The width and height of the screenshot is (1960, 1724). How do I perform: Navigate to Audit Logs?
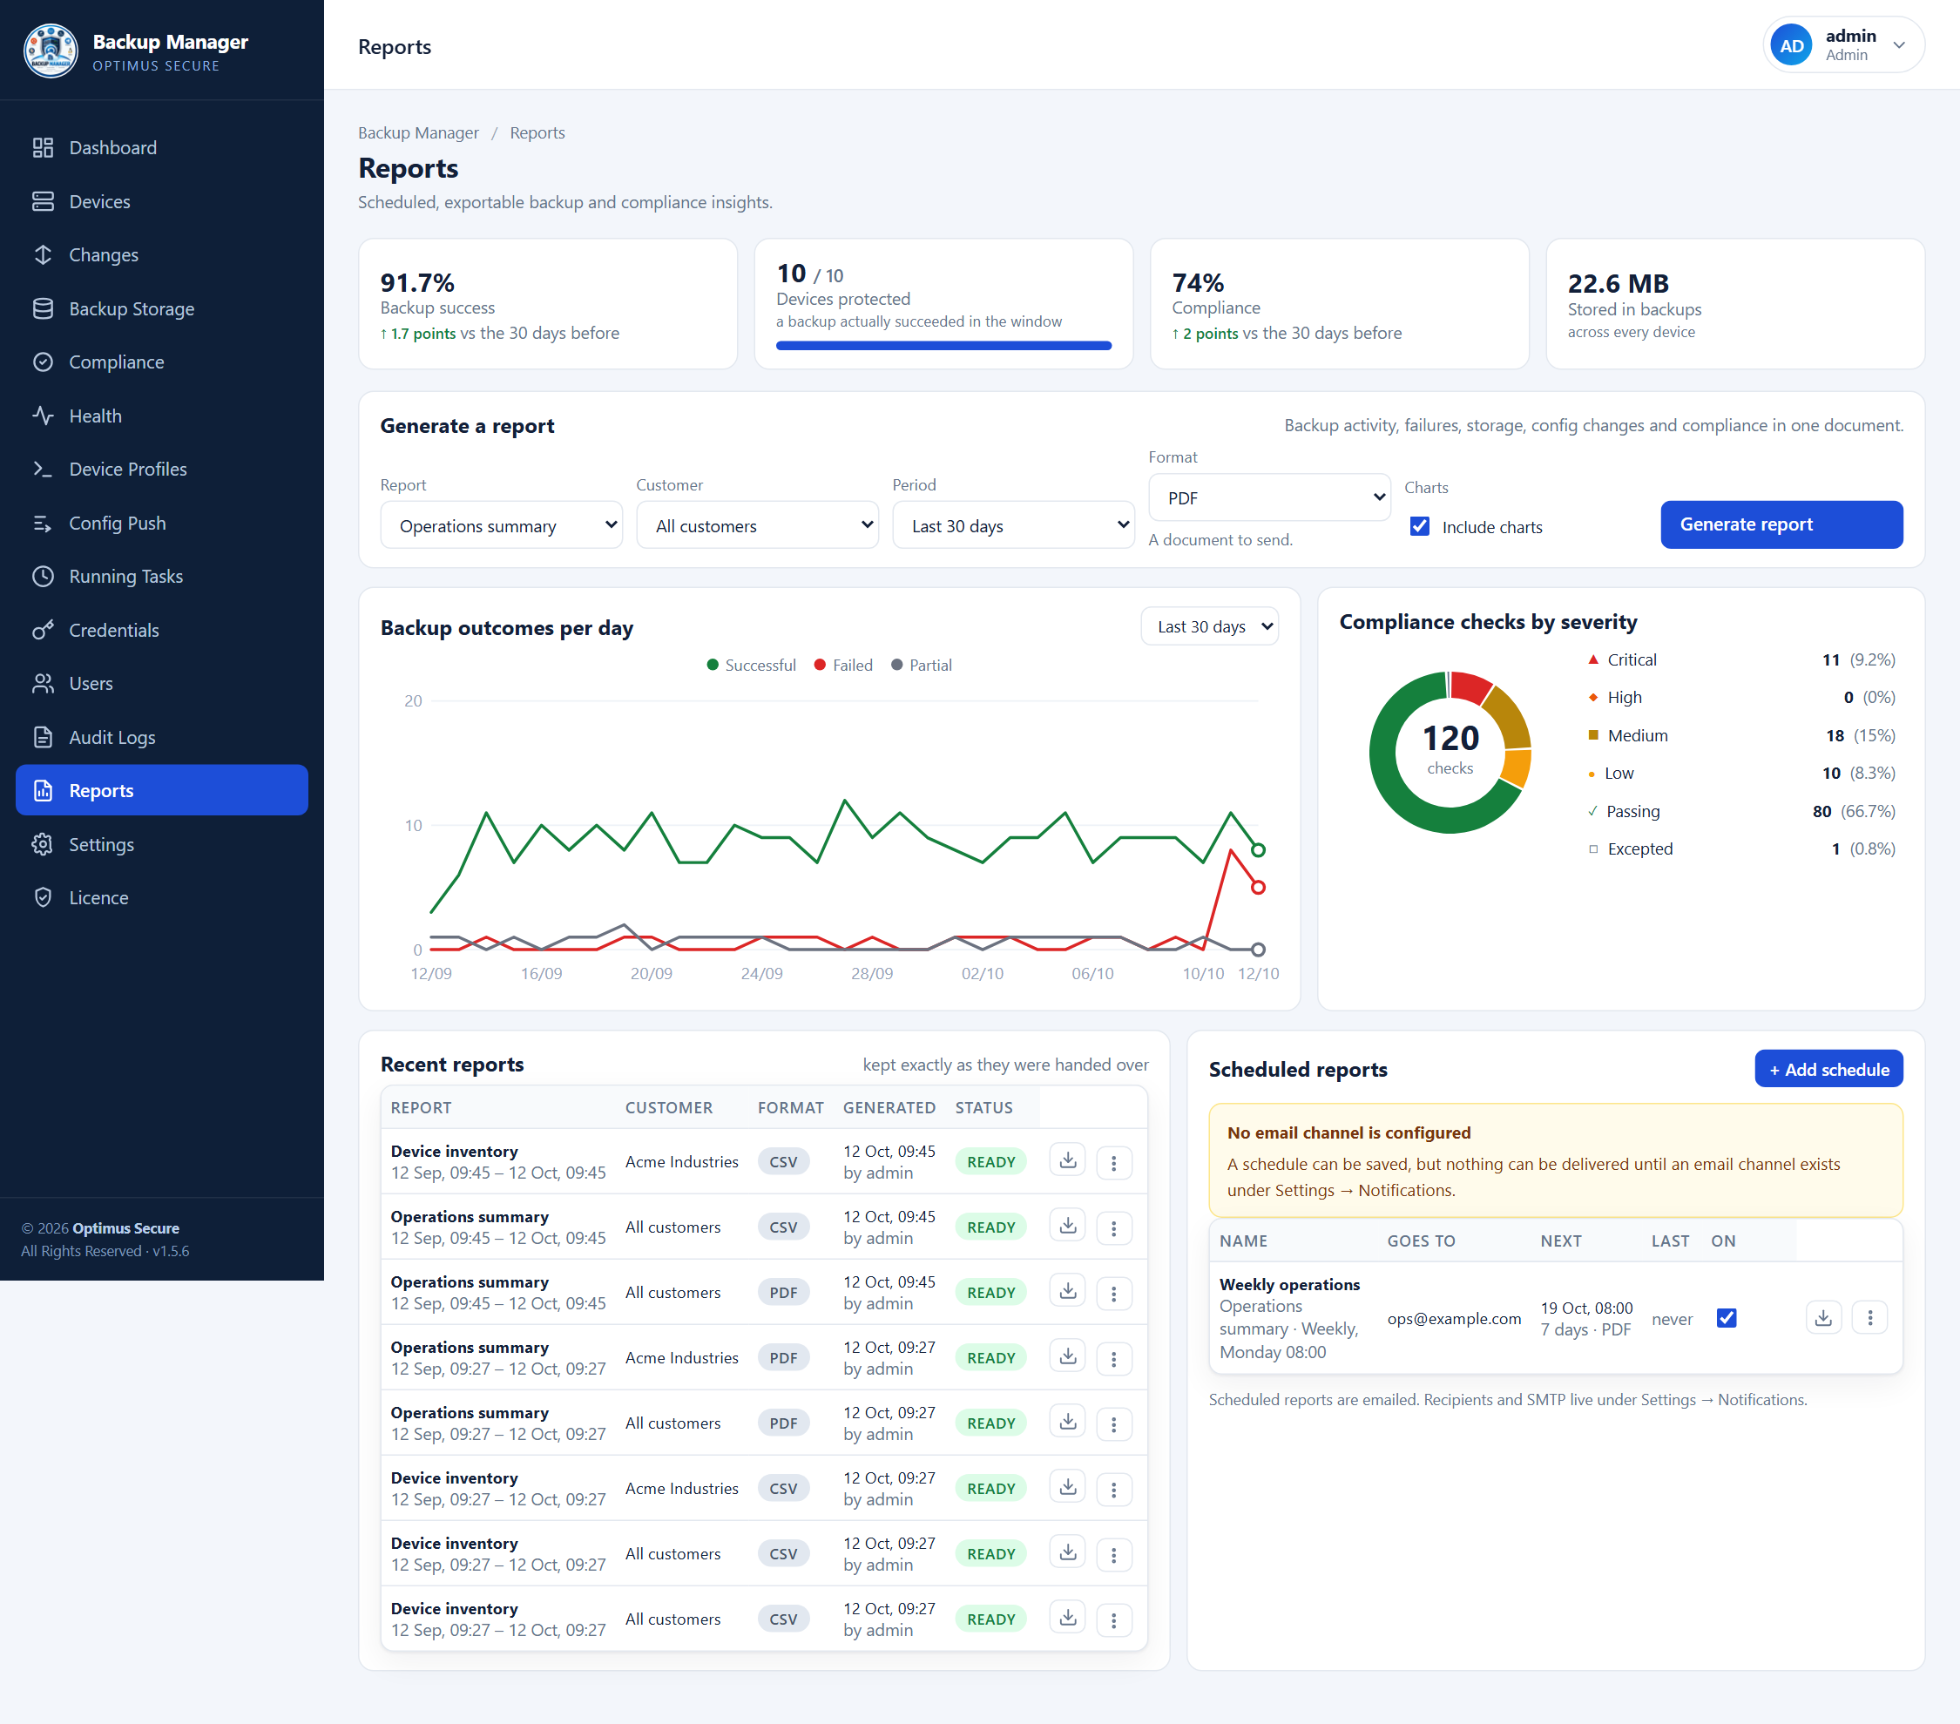[162, 737]
